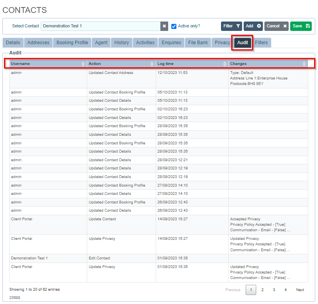Click the 'Accepted Privacy' changes text
The image size is (318, 304).
(x=245, y=219)
